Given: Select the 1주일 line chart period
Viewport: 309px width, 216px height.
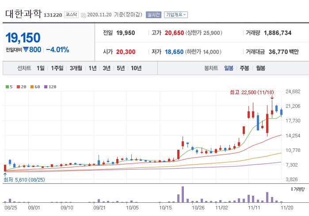Looking at the screenshot, I should click(57, 68).
